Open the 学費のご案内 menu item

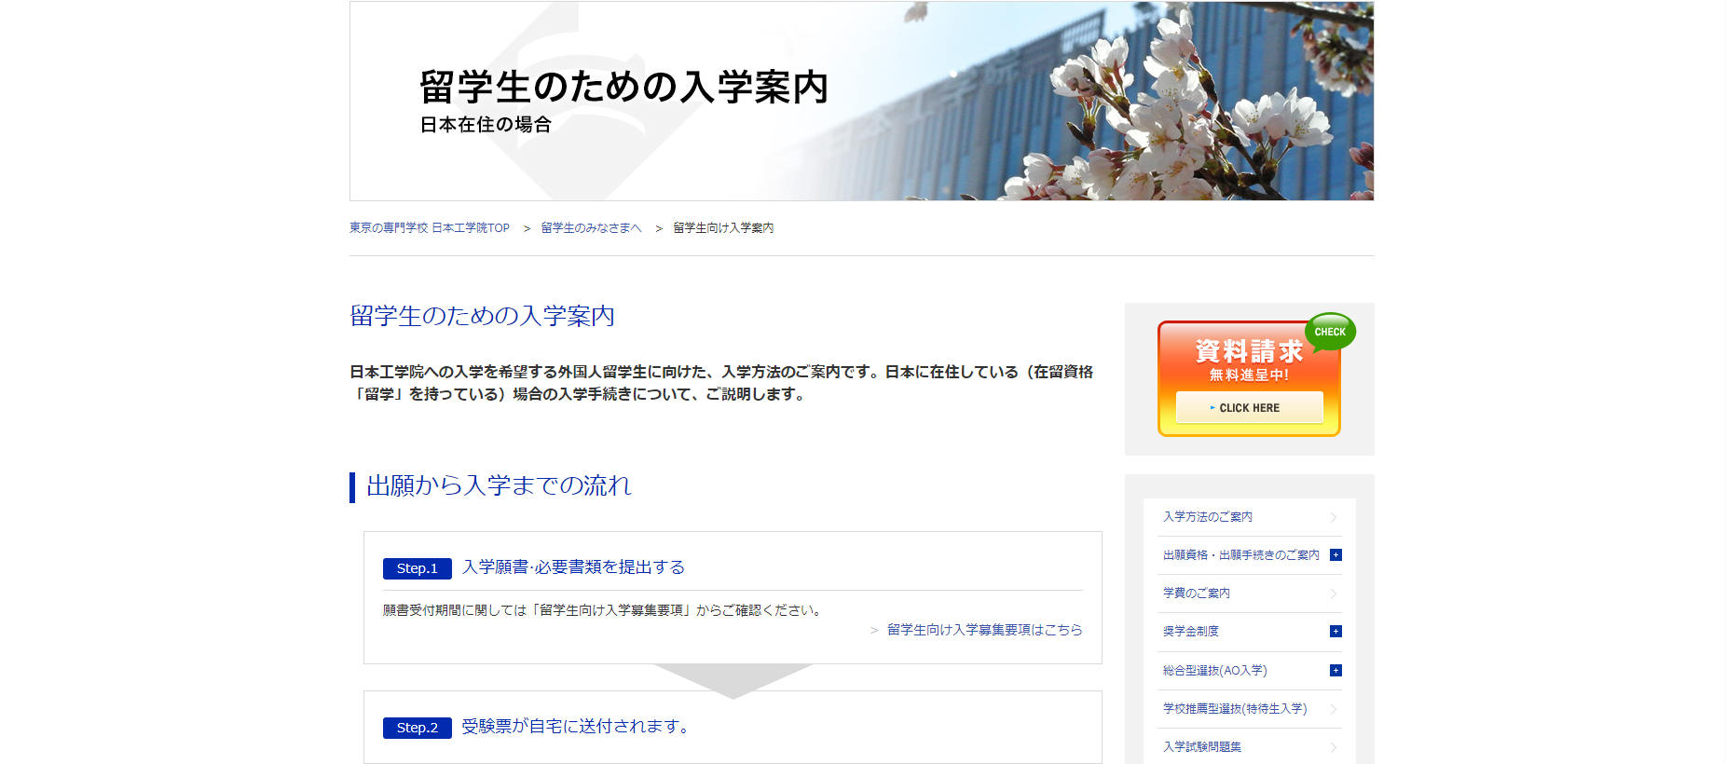[x=1197, y=593]
